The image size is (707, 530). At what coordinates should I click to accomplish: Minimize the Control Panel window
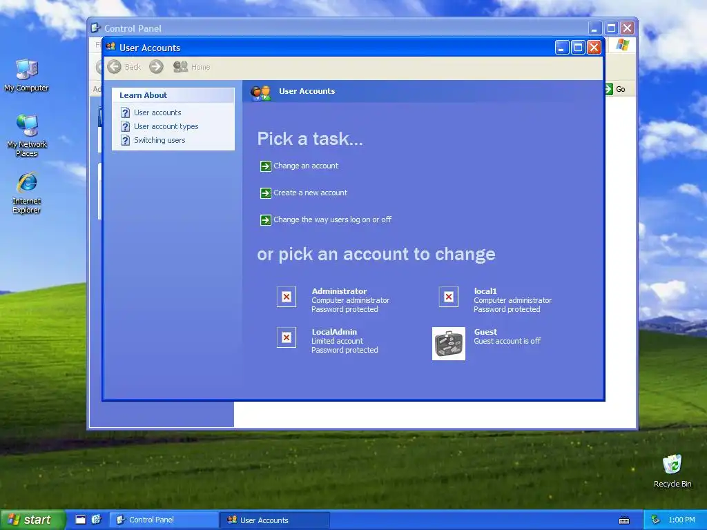[x=594, y=28]
